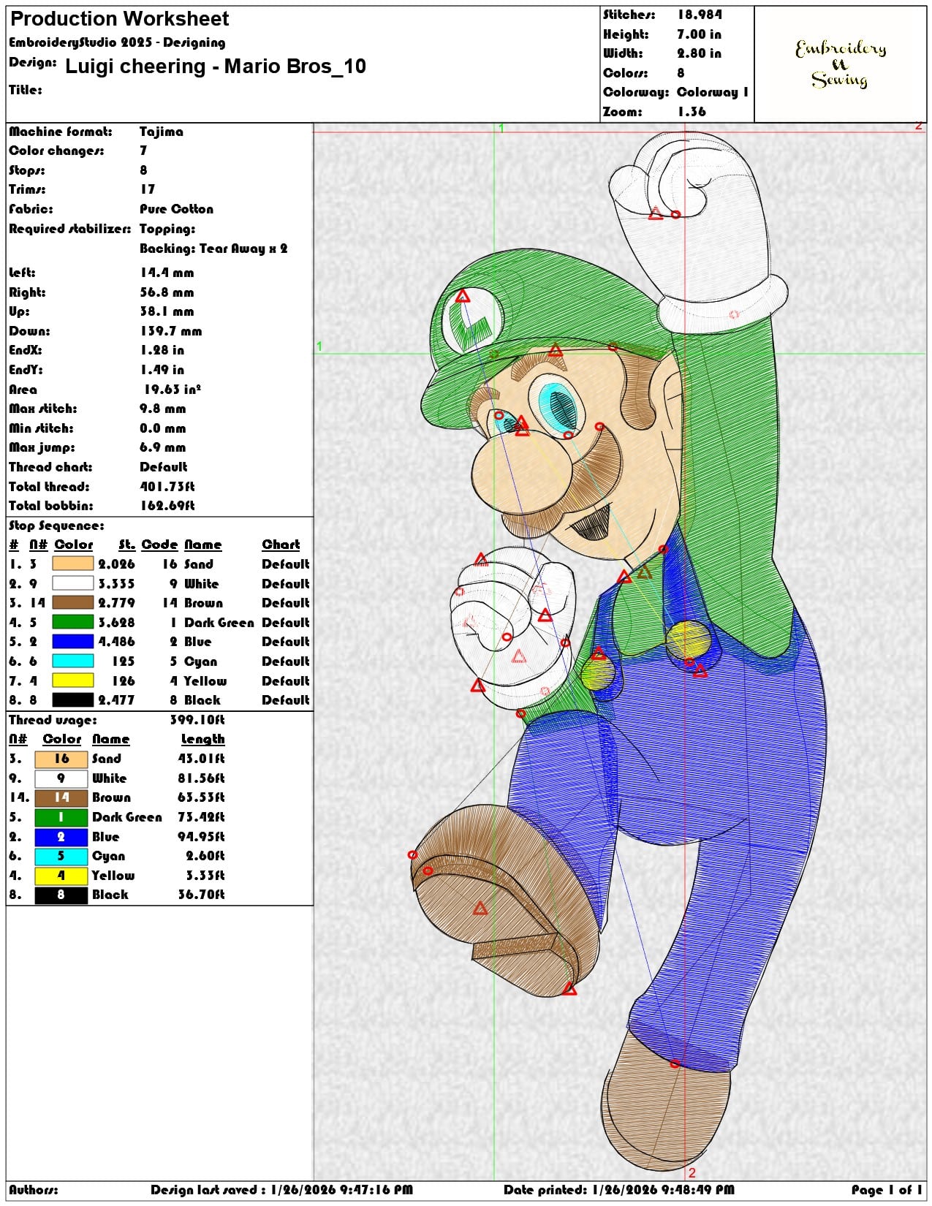
Task: Select the Right value 56.8 mm
Action: [167, 292]
